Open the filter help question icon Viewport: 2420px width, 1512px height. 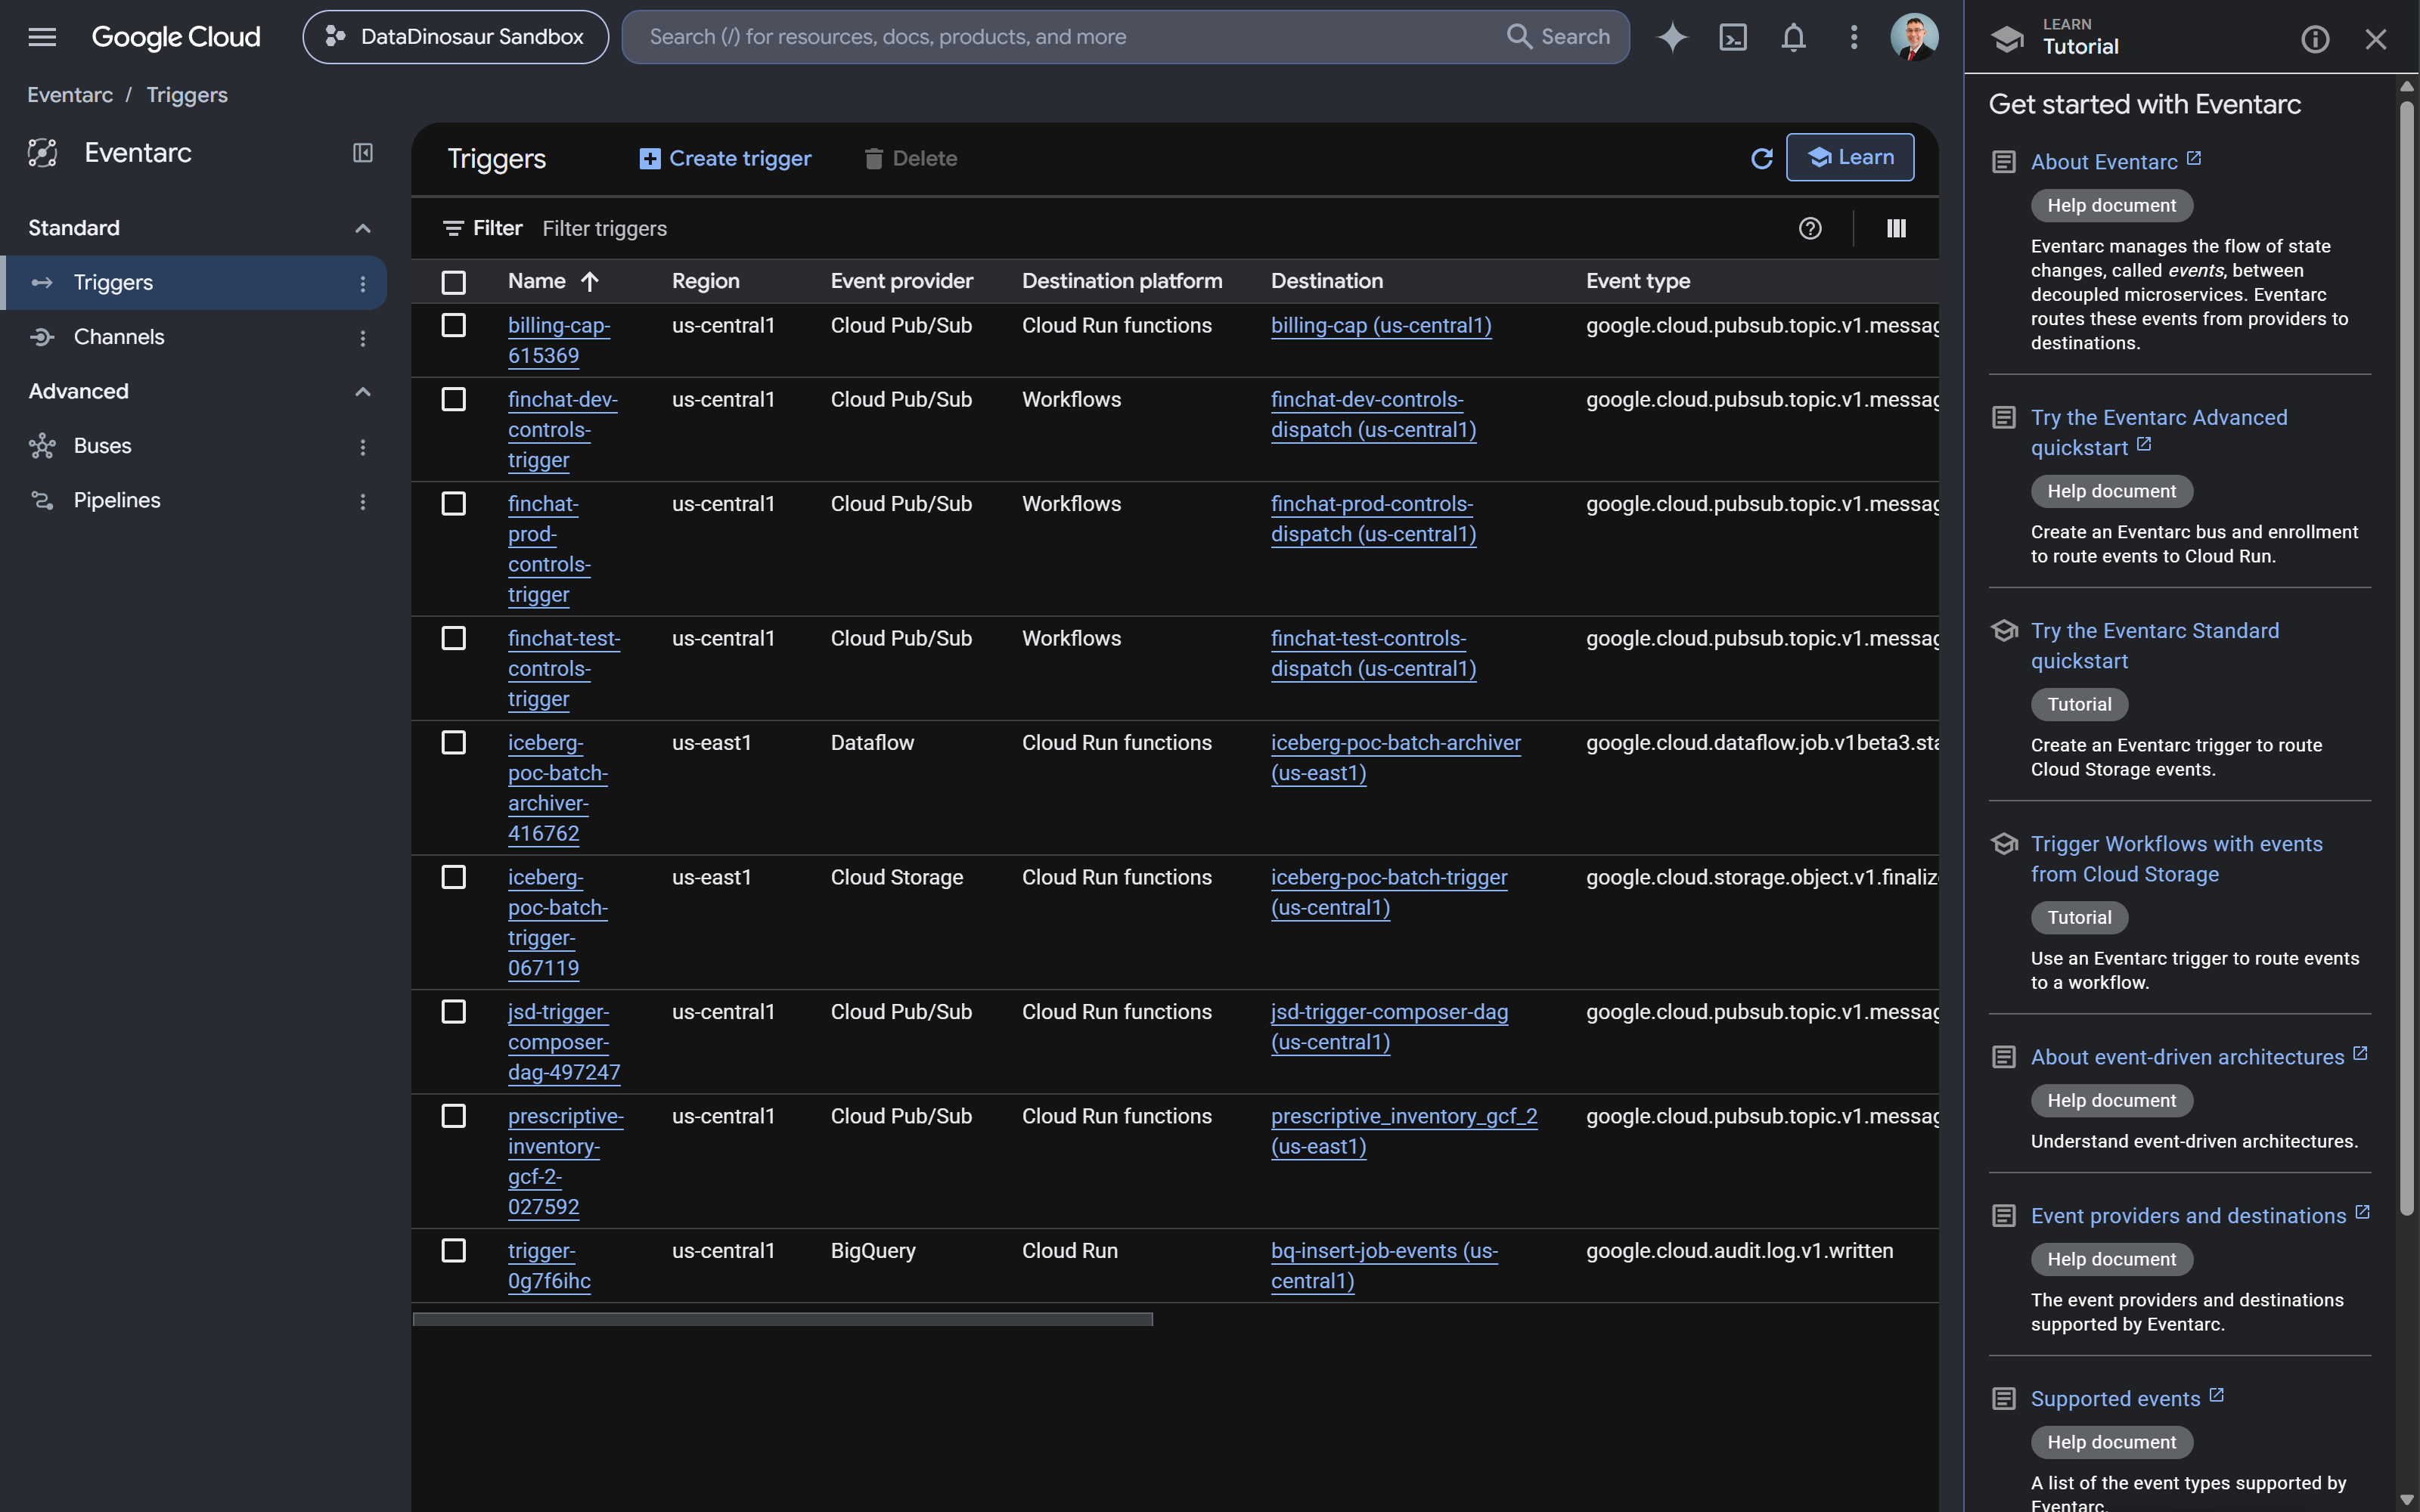[1810, 228]
